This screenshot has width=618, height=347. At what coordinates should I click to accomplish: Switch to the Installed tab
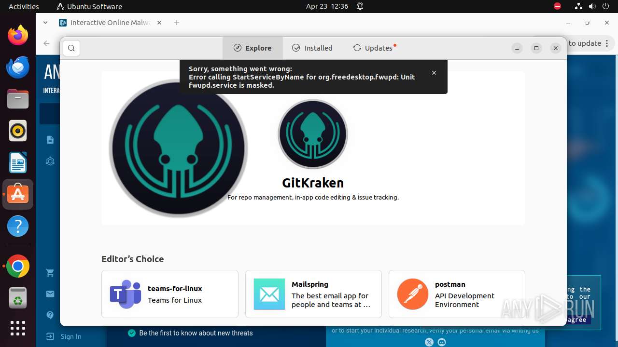[312, 48]
